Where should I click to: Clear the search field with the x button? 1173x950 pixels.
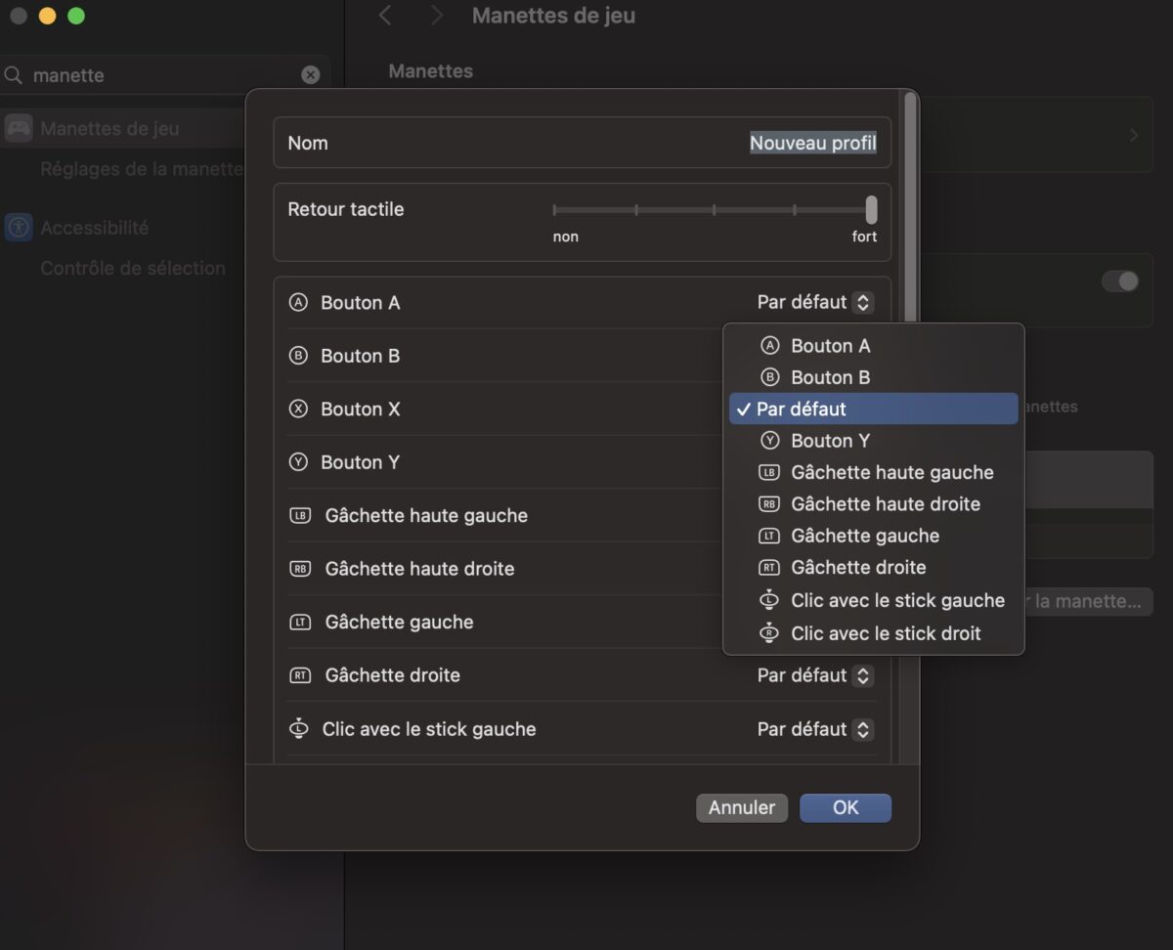[311, 75]
